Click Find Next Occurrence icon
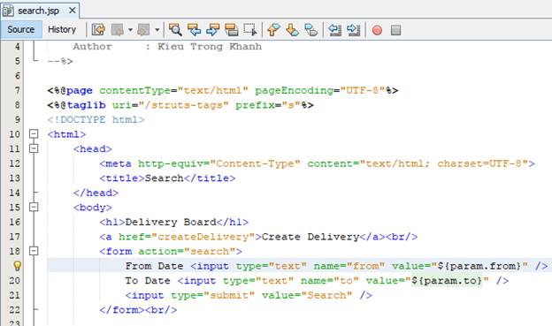Viewport: 552px width, 326px height. (x=212, y=29)
